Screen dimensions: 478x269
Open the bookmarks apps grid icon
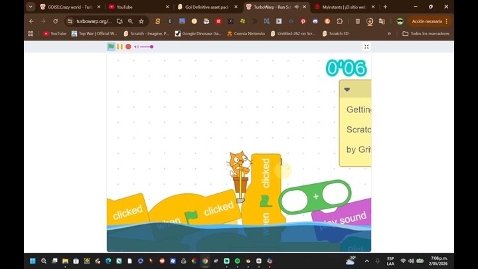pos(31,34)
